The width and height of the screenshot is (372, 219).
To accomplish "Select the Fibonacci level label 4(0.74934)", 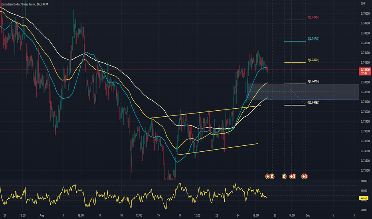I will (x=313, y=18).
